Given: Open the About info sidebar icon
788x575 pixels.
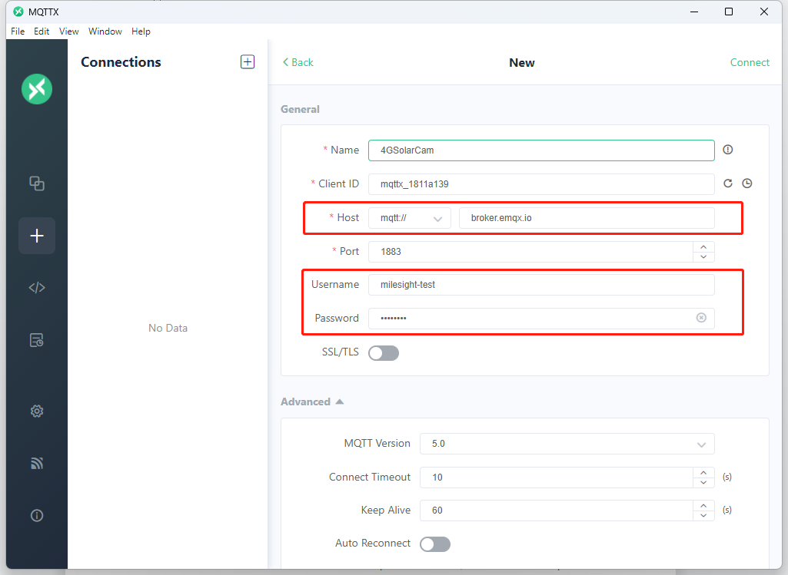Looking at the screenshot, I should pos(37,515).
